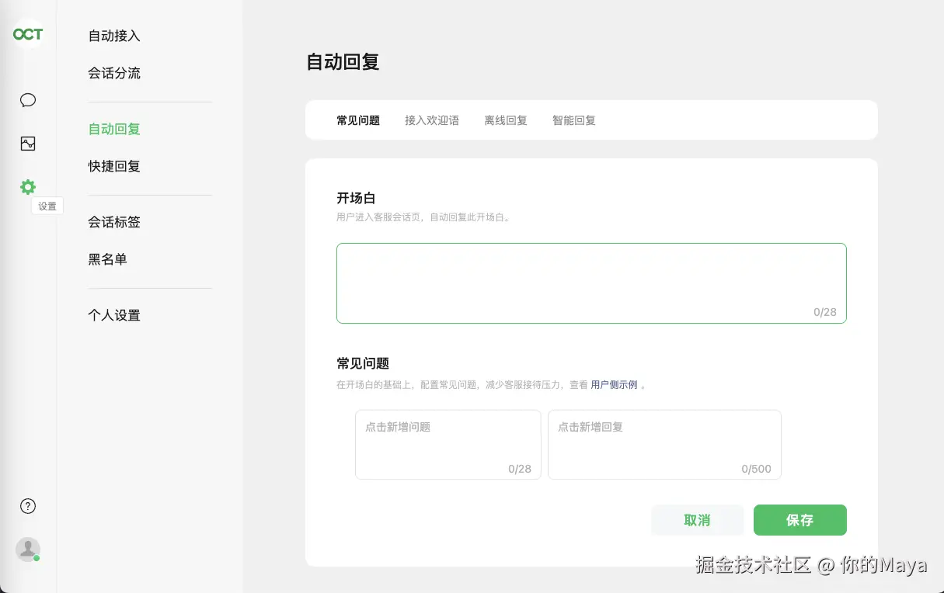Open 自动接入 in the settings menu

click(114, 36)
